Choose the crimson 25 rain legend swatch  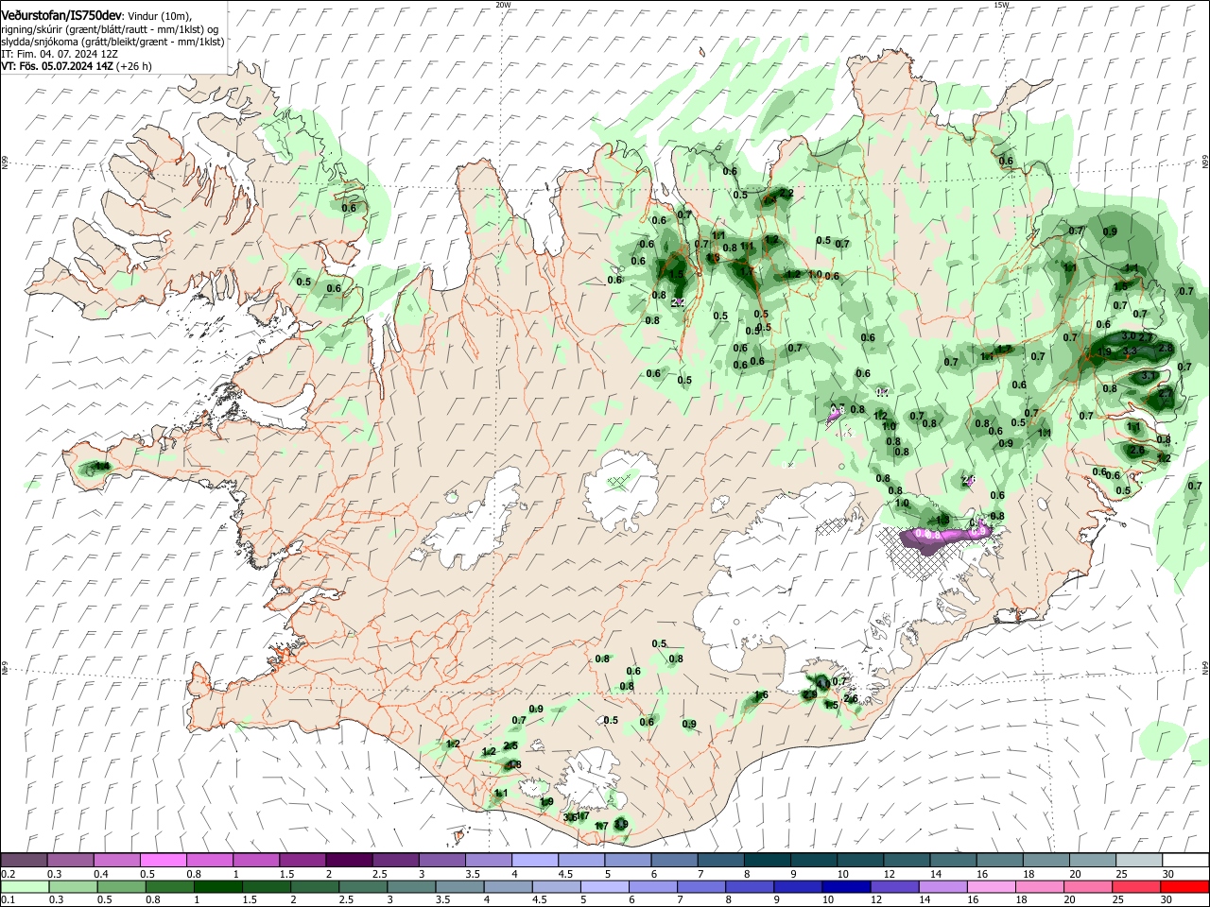point(1134,886)
